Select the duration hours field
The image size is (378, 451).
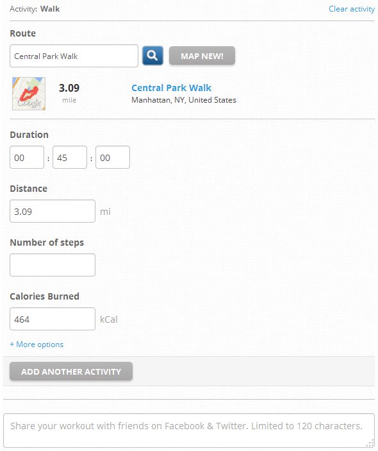click(27, 157)
